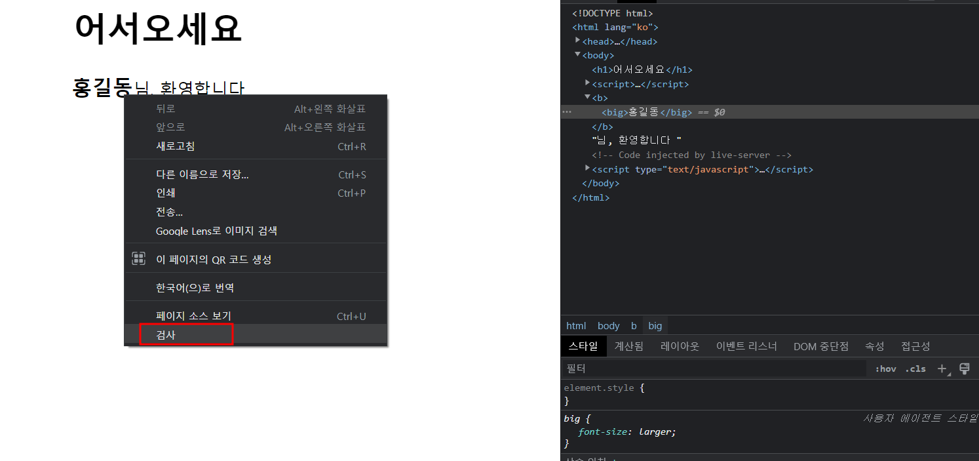The image size is (979, 461).
Task: Click b in the DOM breadcrumb
Action: point(634,326)
